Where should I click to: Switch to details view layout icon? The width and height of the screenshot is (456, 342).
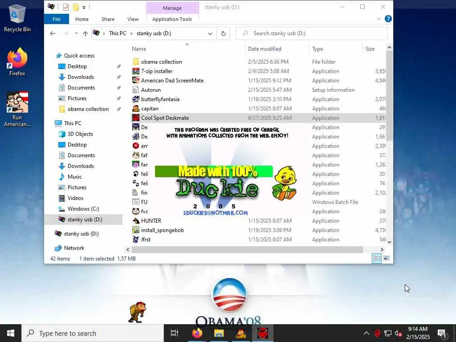tap(377, 258)
